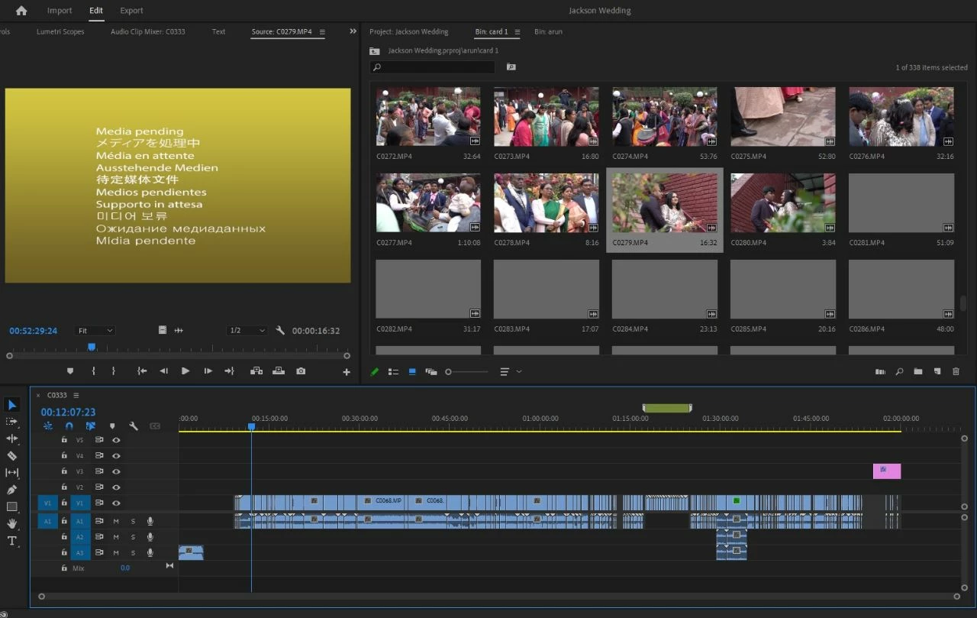Select the Pen tool
The height and width of the screenshot is (618, 977).
(x=12, y=490)
